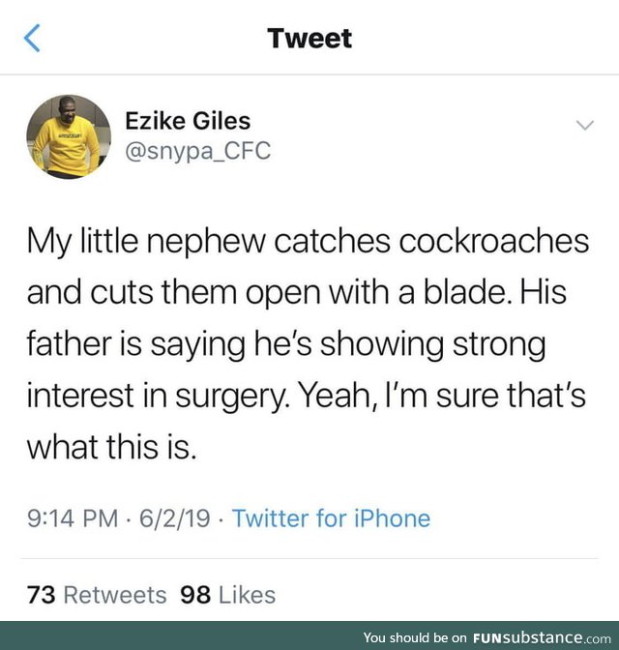Open the Ezike Giles display name
The height and width of the screenshot is (650, 619).
(188, 121)
